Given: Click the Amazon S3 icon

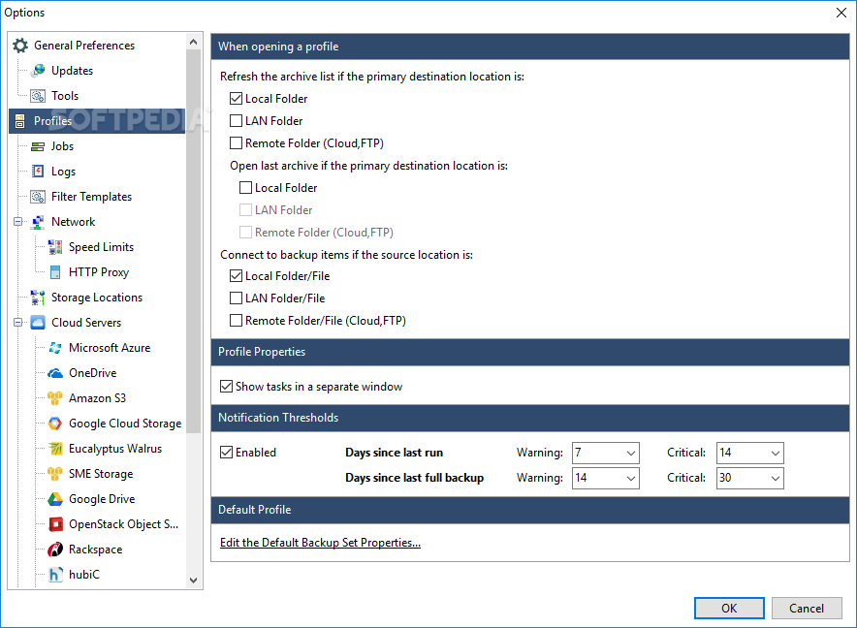Looking at the screenshot, I should (x=55, y=398).
